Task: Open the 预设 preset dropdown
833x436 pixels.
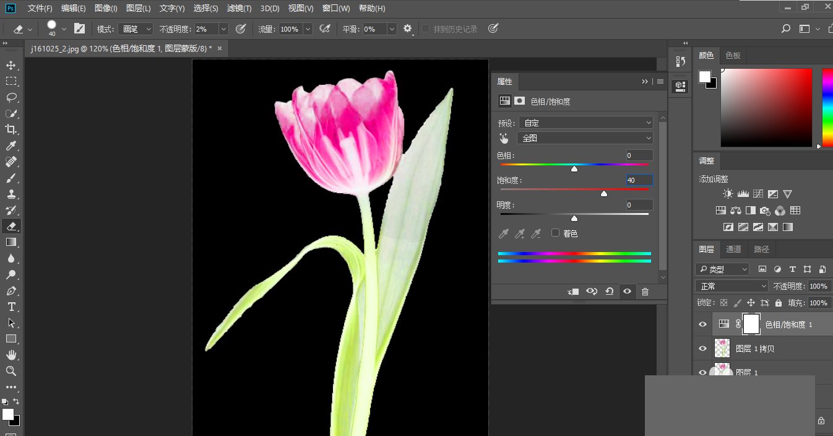Action: coord(585,122)
